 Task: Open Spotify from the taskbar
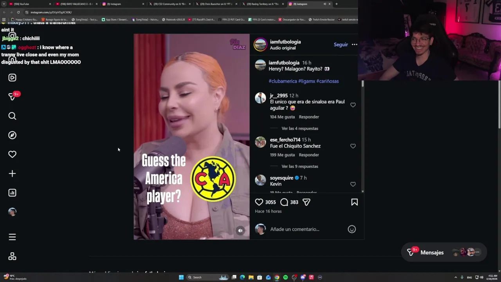pyautogui.click(x=285, y=277)
